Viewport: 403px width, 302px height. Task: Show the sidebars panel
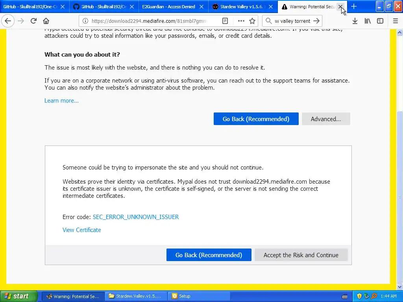[x=380, y=21]
